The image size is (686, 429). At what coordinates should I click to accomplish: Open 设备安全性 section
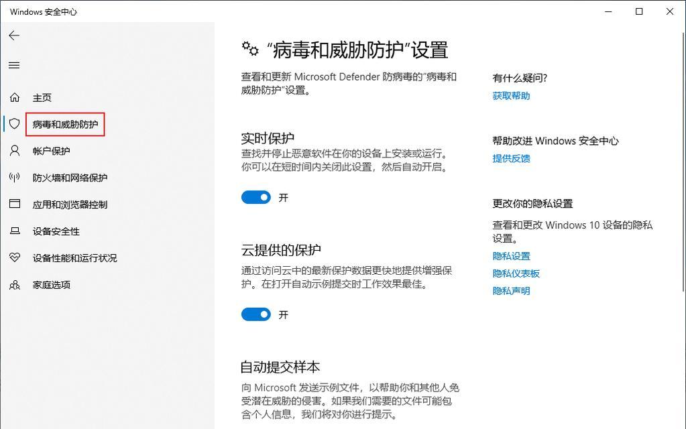tap(56, 231)
